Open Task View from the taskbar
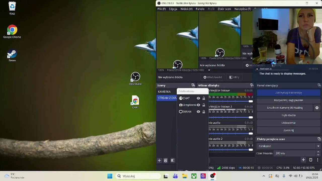The height and width of the screenshot is (181, 322). (x=166, y=176)
